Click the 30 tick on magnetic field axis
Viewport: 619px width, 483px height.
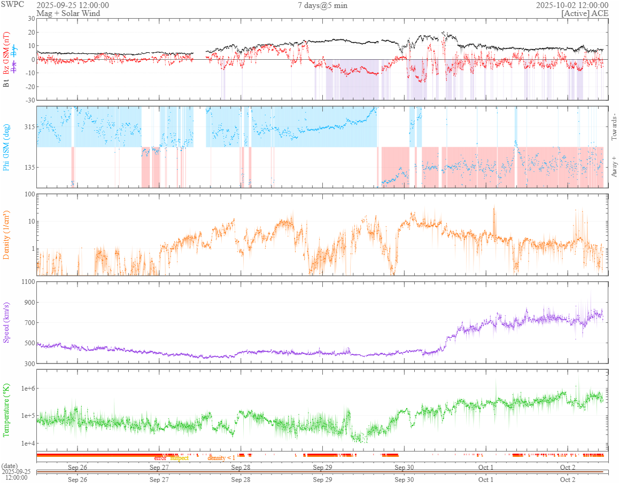point(31,19)
